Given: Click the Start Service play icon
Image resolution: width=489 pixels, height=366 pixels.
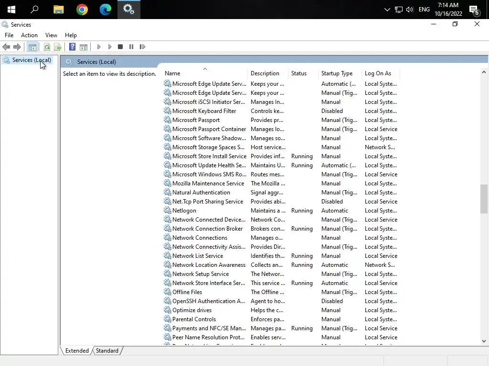Looking at the screenshot, I should [x=99, y=47].
